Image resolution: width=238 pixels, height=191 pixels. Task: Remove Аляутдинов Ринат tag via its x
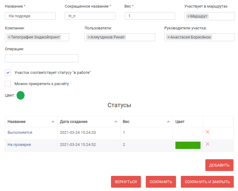point(89,37)
